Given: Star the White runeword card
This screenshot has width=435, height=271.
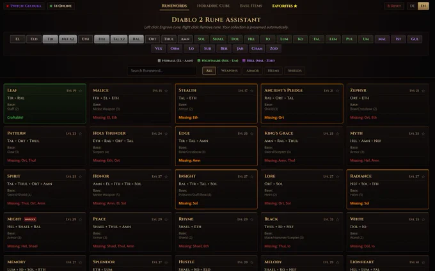Looking at the screenshot, I should 423,219.
